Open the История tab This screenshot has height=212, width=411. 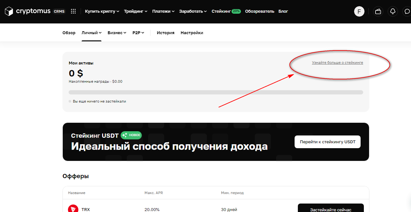tap(166, 33)
